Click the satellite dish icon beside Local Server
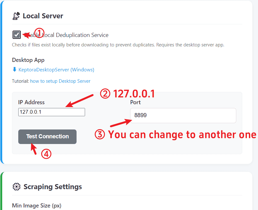Screen dimensions: 258x210 [16, 16]
